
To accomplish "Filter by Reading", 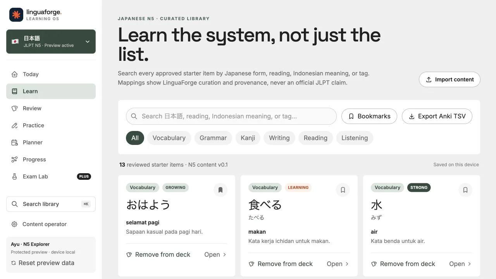I will point(315,138).
